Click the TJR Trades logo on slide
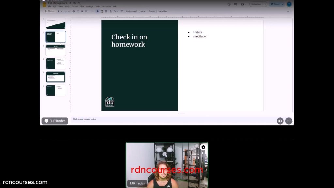334x188 pixels. (110, 102)
